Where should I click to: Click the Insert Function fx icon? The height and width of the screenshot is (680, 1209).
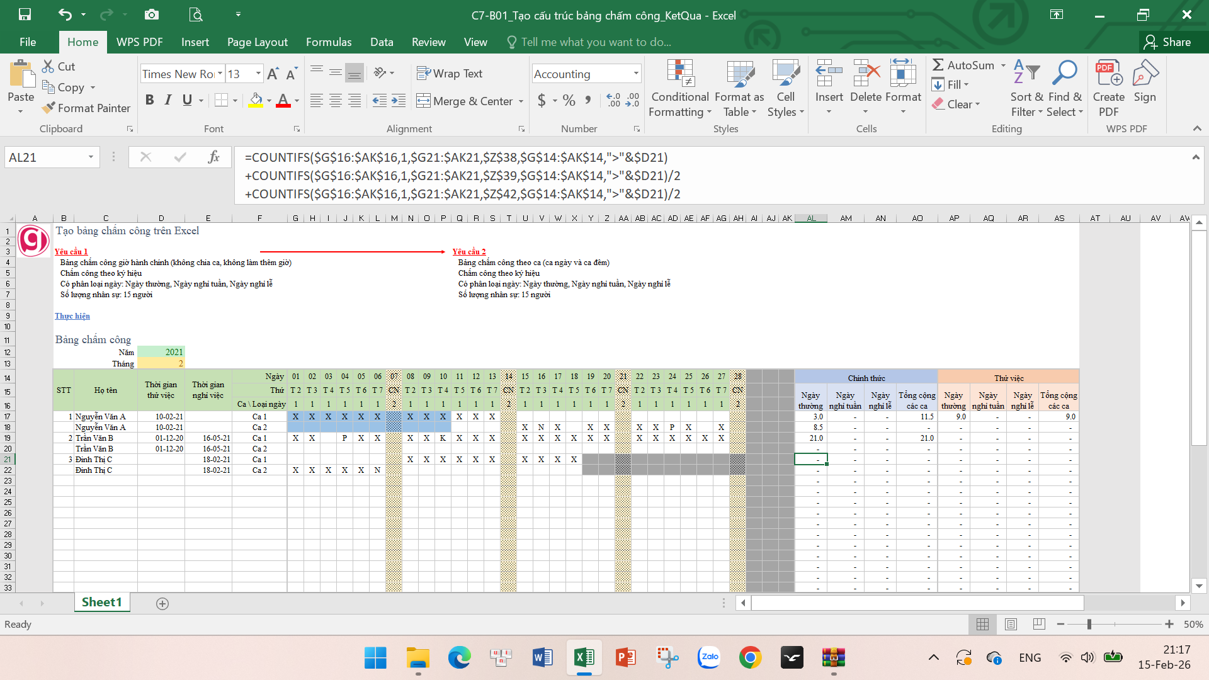click(x=213, y=157)
